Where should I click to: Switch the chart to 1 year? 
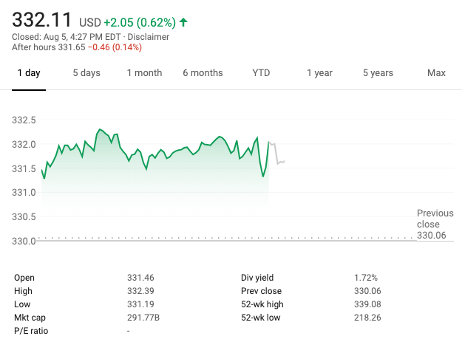point(319,73)
